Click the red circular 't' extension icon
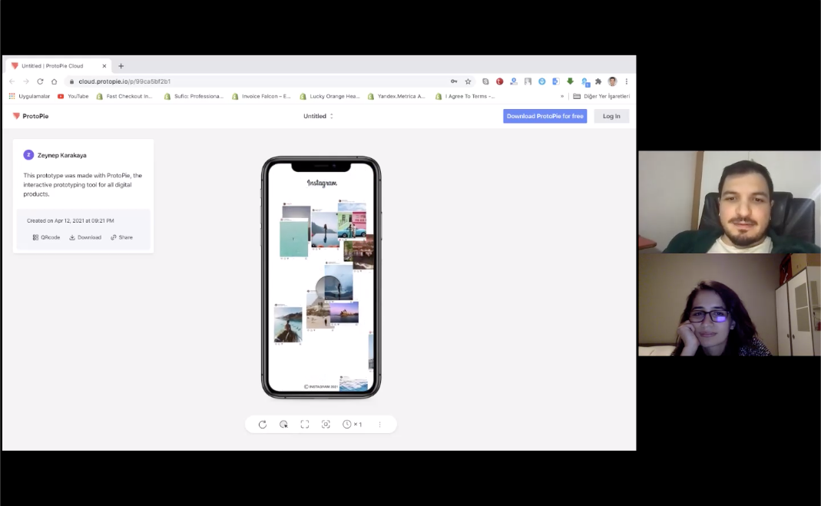821x506 pixels. tap(499, 81)
